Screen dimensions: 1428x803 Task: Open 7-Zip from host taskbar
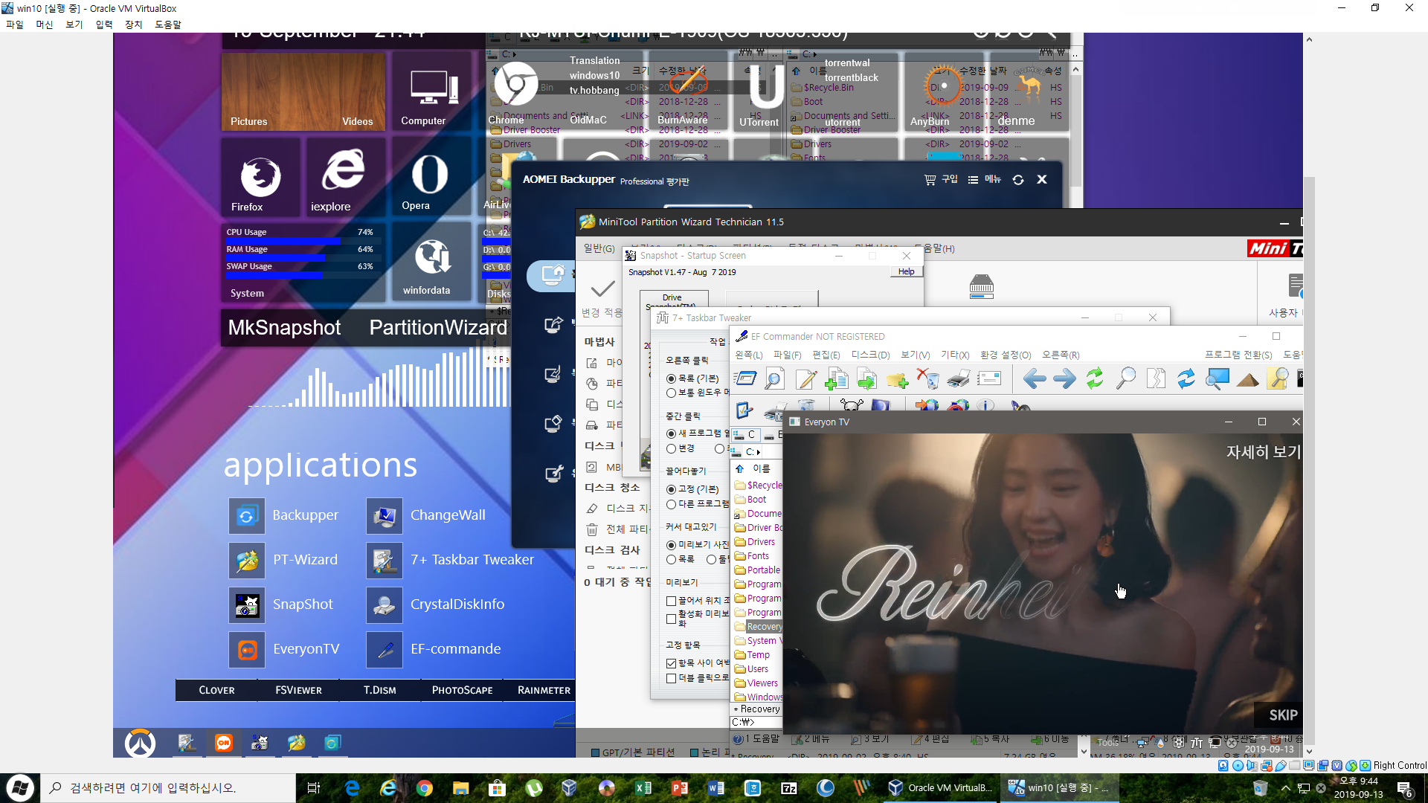(789, 788)
